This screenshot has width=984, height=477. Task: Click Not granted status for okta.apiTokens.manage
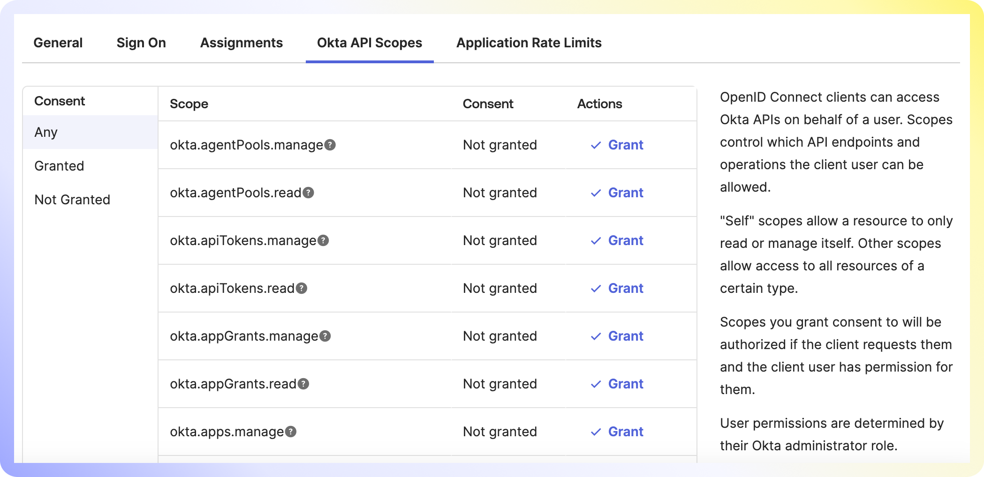(500, 240)
